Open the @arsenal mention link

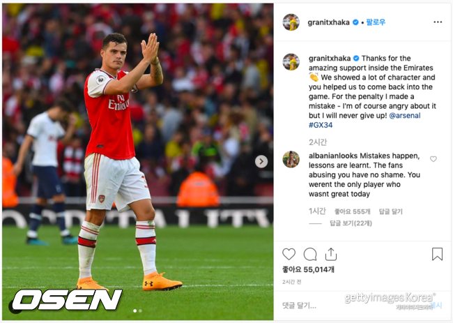(405, 115)
